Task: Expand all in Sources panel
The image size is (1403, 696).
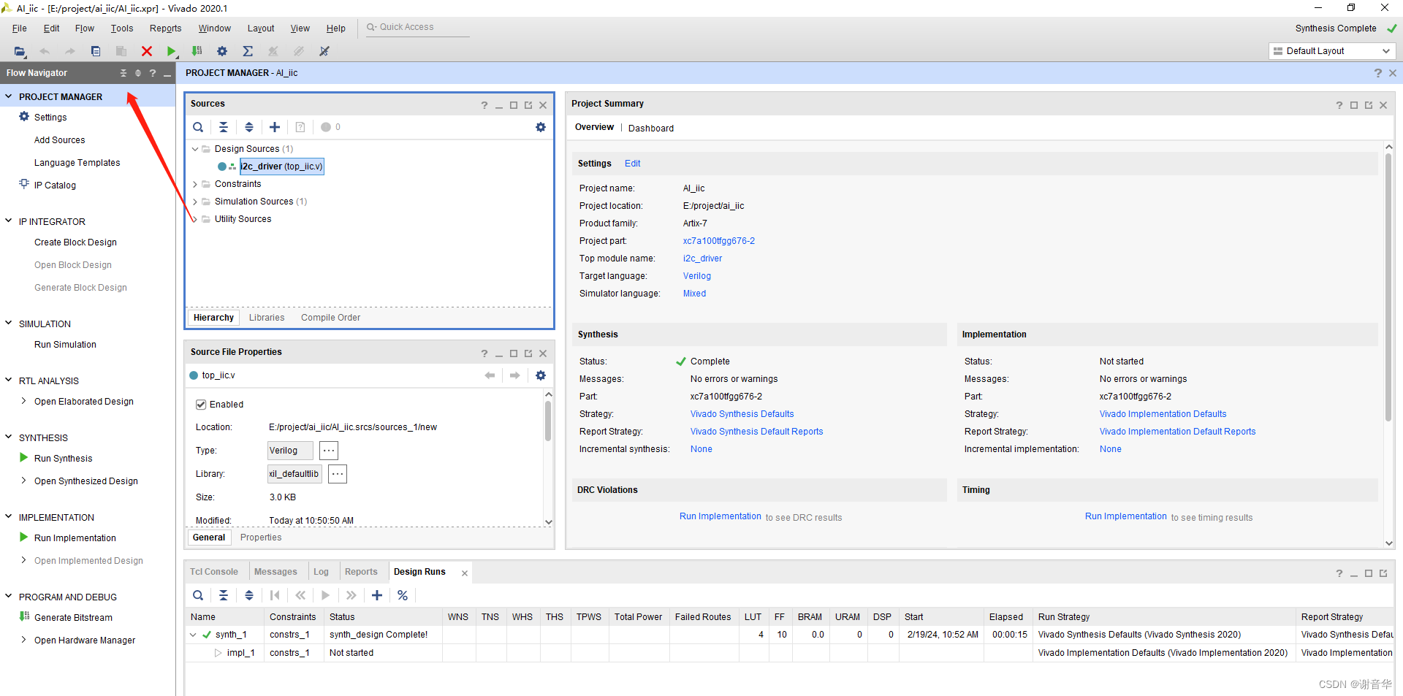Action: 249,127
